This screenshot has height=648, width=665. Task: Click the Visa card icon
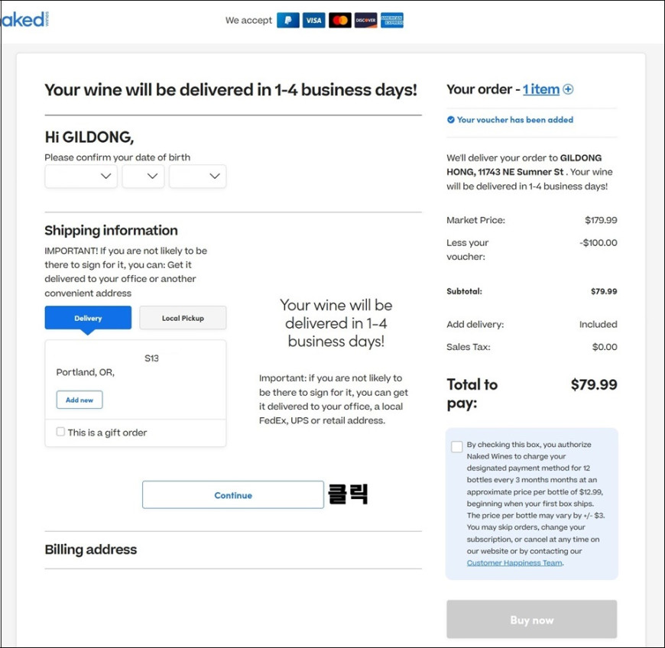point(314,20)
